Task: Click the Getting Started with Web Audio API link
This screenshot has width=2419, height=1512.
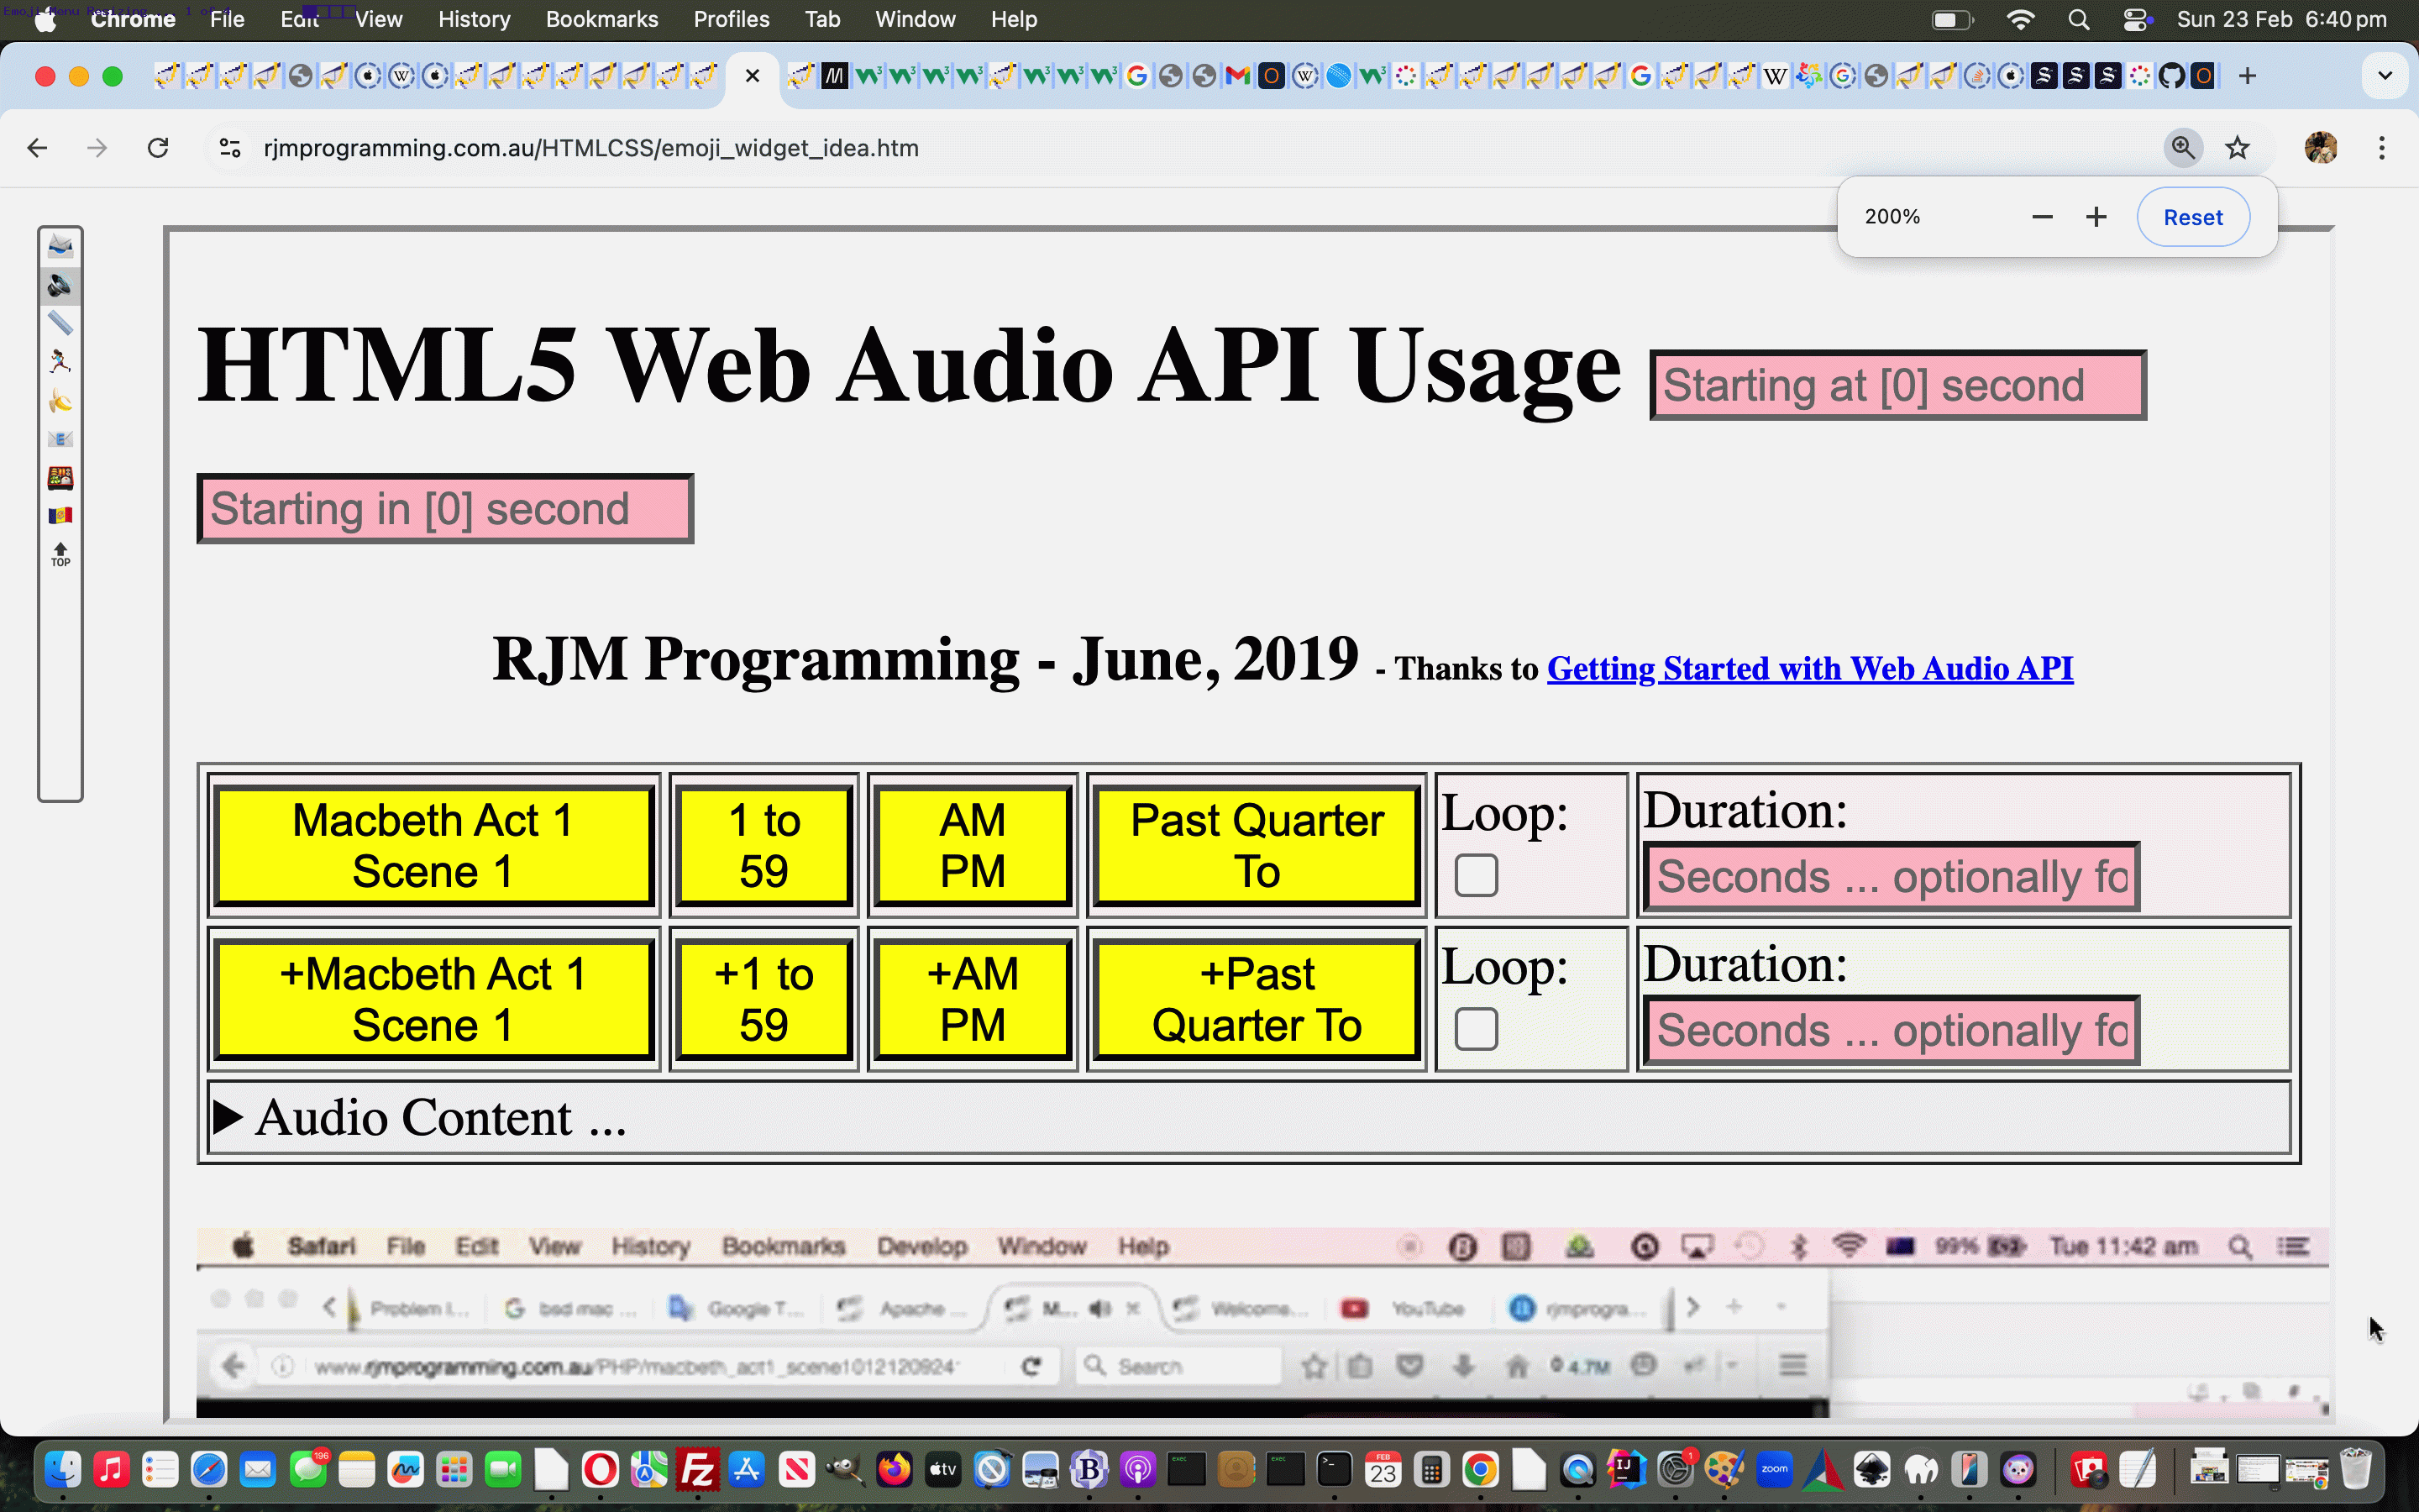Action: pos(1808,667)
